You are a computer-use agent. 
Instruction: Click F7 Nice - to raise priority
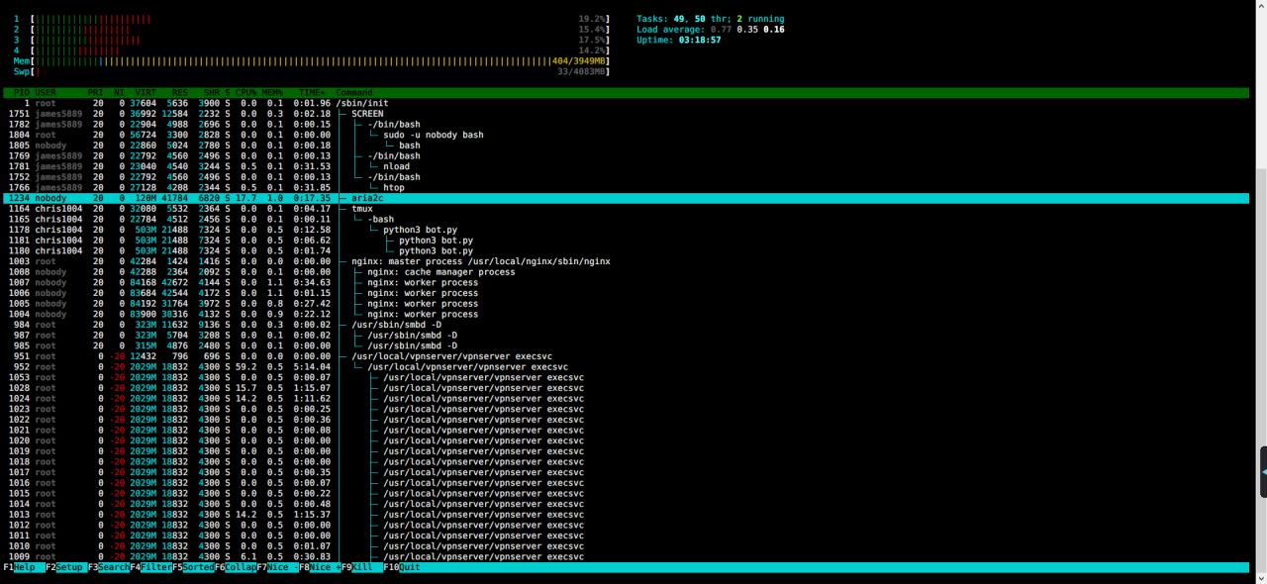pyautogui.click(x=281, y=567)
